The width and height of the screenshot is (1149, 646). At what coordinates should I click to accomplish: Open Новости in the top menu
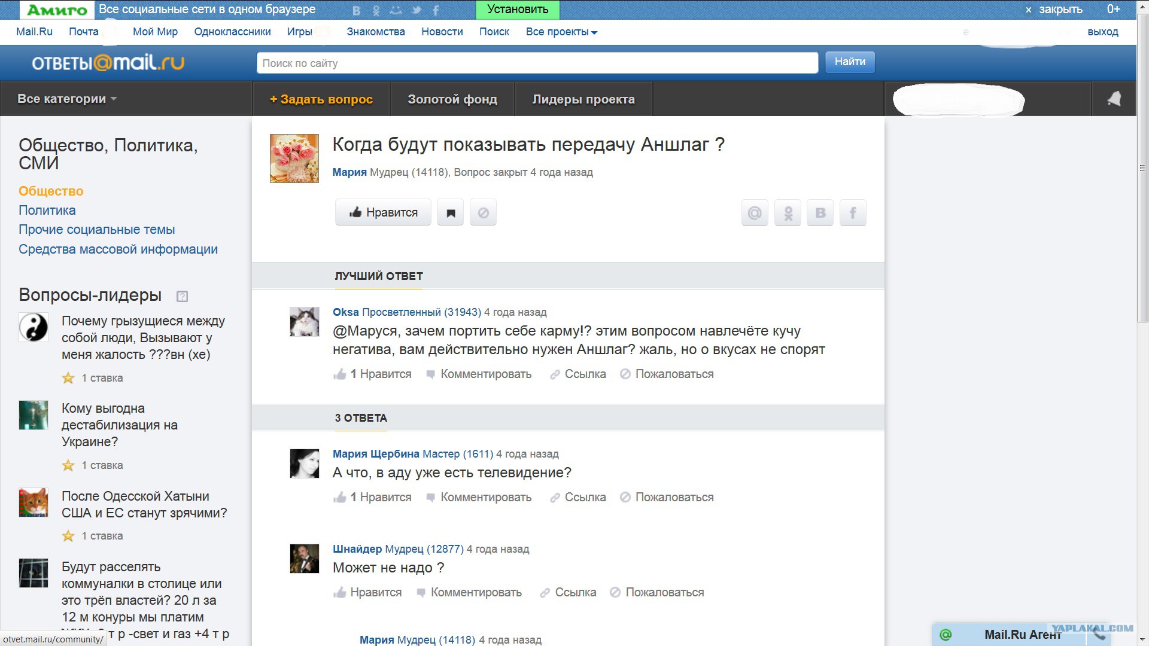442,32
